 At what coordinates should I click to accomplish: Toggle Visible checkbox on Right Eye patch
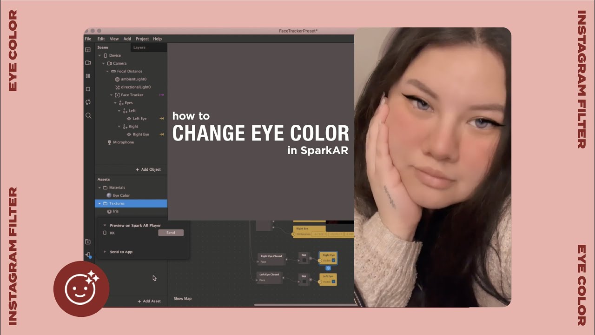[x=333, y=261]
